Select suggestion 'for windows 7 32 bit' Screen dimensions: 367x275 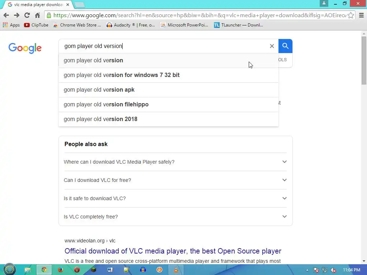coord(168,75)
